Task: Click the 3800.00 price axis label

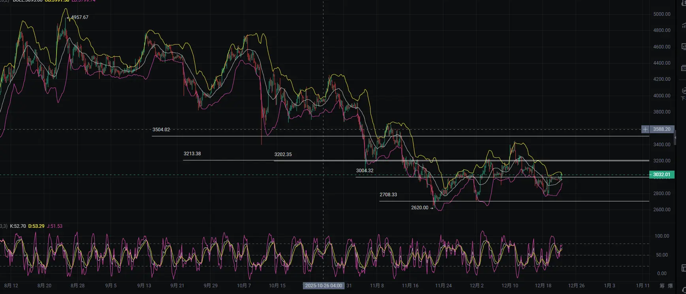Action: point(662,112)
